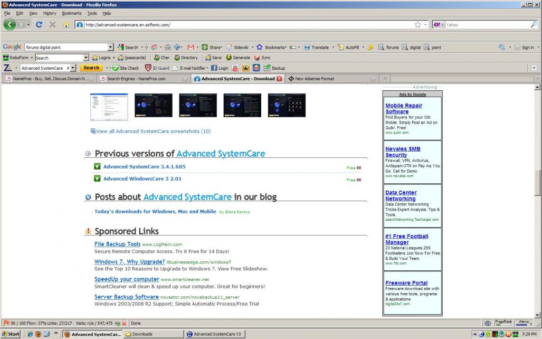Viewport: 542px width, 339px height.
Task: Click the orange Search button on ZoneAlarm toolbar
Action: (x=91, y=68)
